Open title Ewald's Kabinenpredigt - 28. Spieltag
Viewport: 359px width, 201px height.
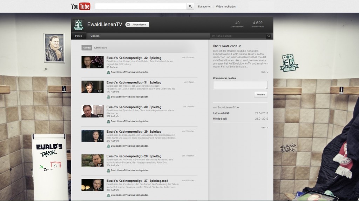point(134,156)
